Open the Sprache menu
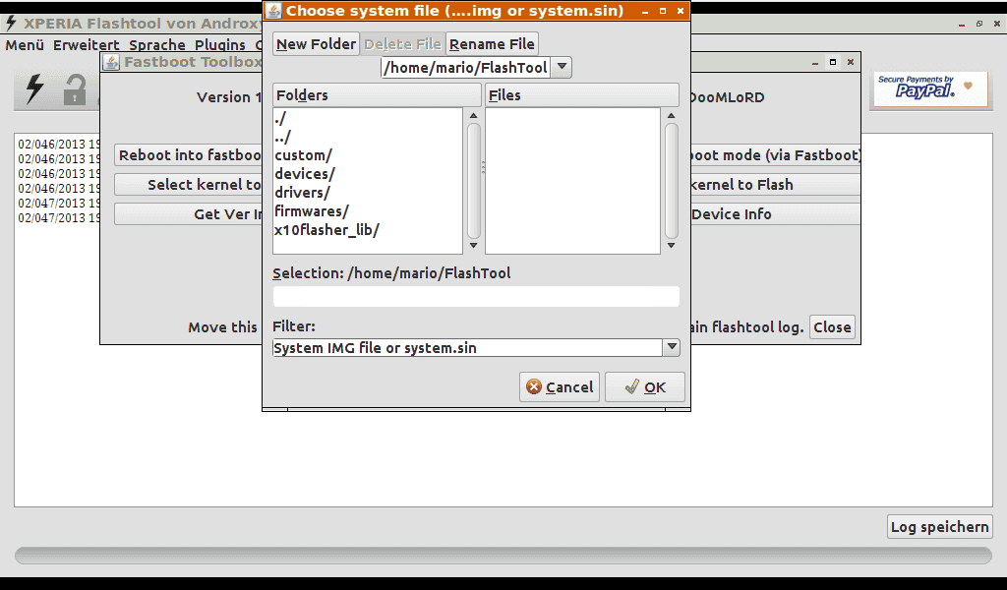 (x=157, y=45)
